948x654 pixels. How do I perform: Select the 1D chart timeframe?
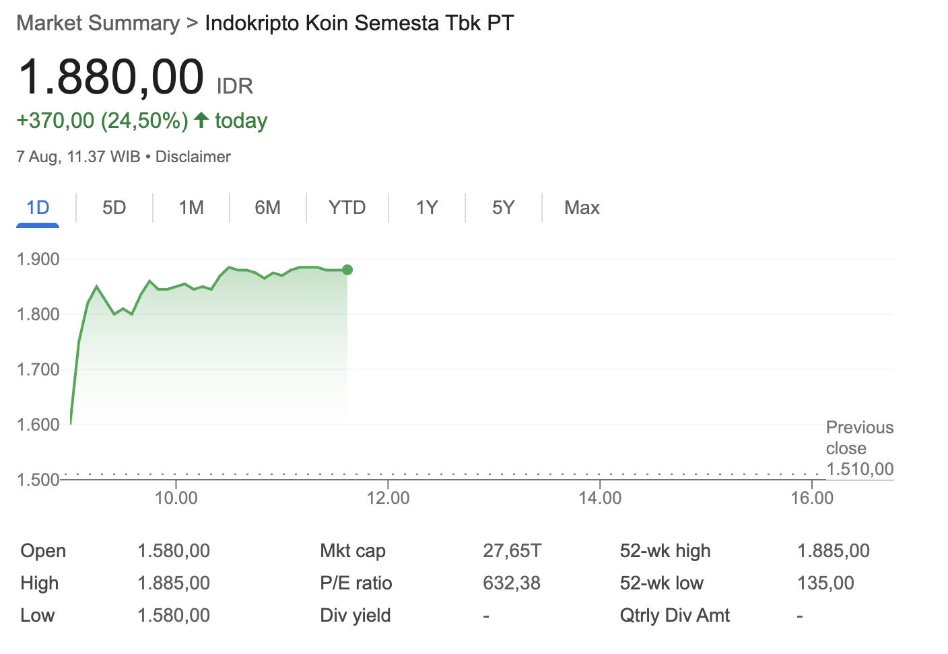[38, 208]
